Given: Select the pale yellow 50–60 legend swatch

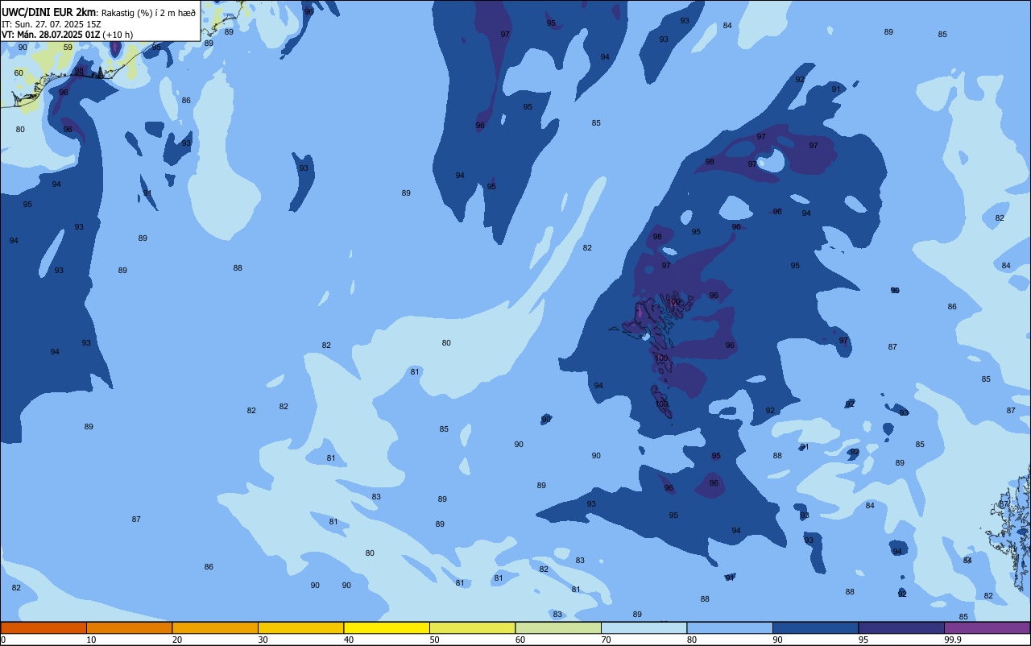Looking at the screenshot, I should click(472, 627).
